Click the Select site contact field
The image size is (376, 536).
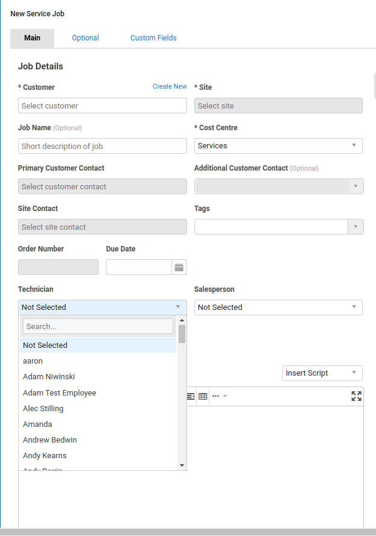[x=102, y=227]
